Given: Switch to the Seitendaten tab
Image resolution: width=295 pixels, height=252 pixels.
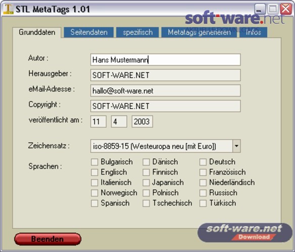Looking at the screenshot, I should point(89,32).
